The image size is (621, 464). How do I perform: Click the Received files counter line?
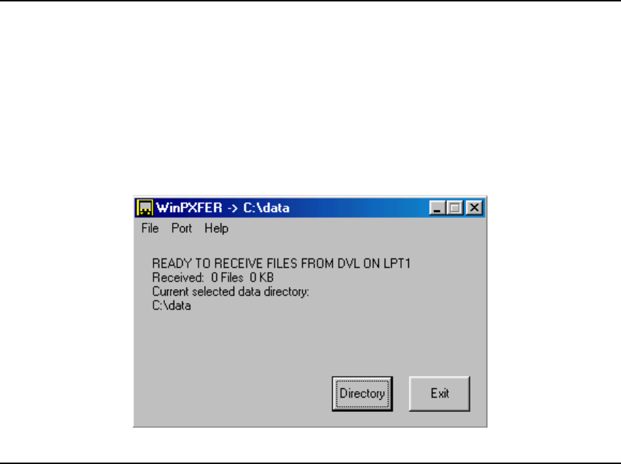pyautogui.click(x=213, y=278)
